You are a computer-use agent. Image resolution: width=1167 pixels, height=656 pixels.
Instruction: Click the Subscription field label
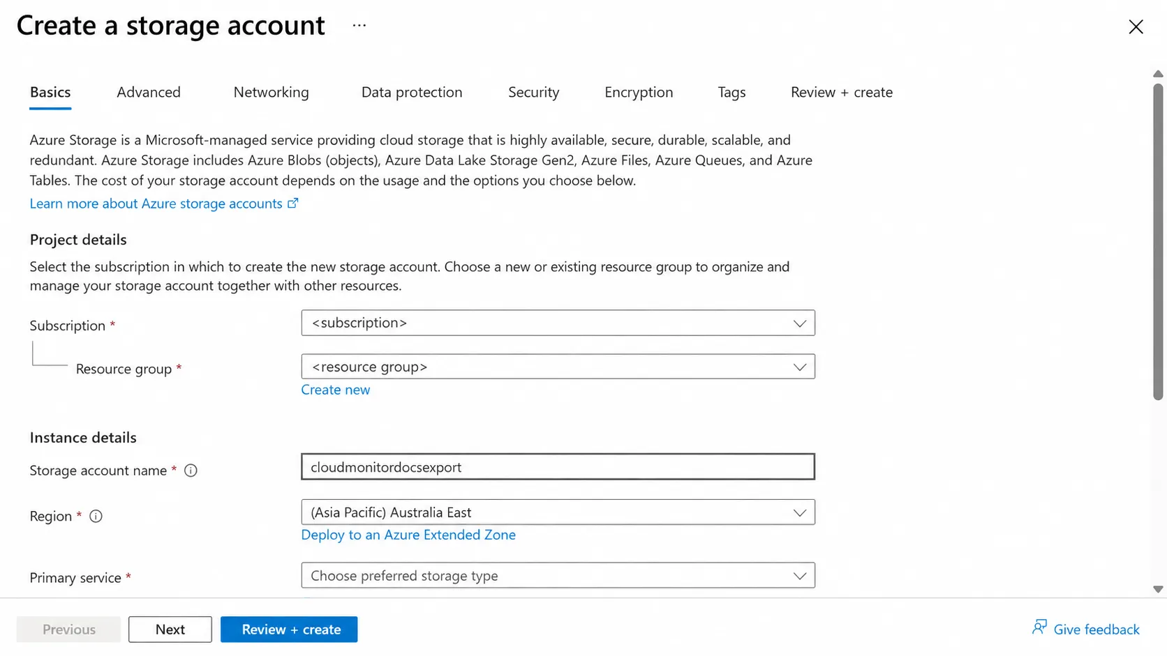point(67,326)
